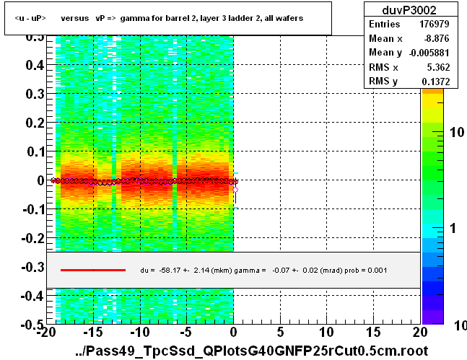Click x-axis tick label -5
Viewport: 467px width, 360px height.
pyautogui.click(x=186, y=332)
